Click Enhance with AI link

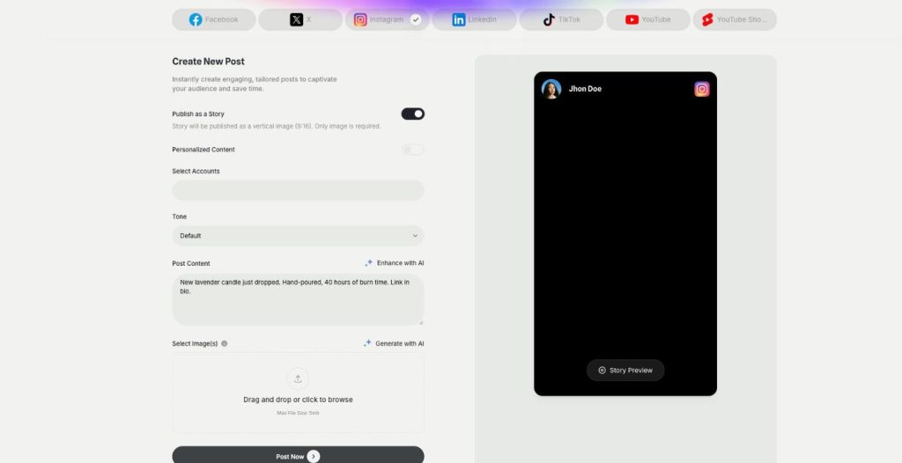pyautogui.click(x=394, y=263)
